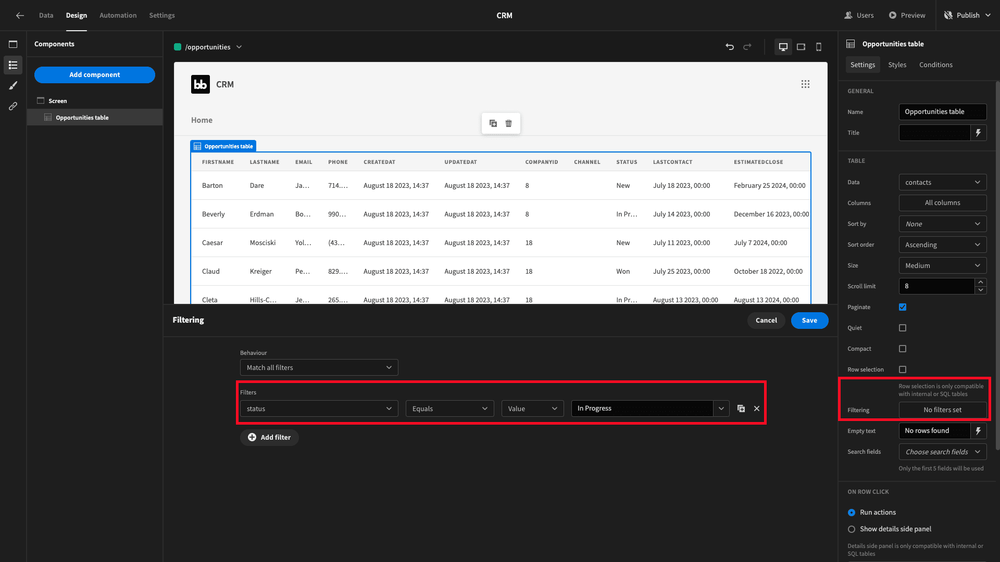Open the theme paintbrush panel

click(13, 85)
